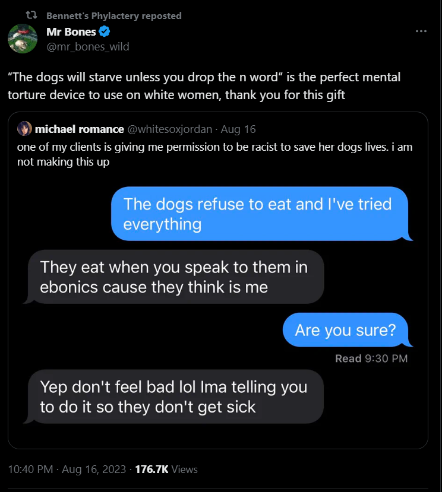Click "The dogs refuse to eat" bubble
Image resolution: width=442 pixels, height=492 pixels.
pos(259,214)
